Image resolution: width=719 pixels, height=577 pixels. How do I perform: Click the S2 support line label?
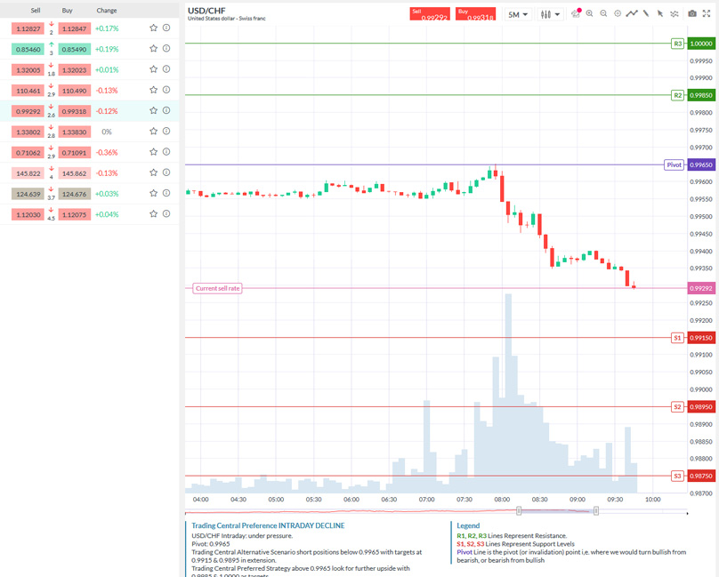(x=678, y=407)
